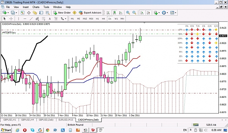The image size is (228, 133).
Task: Open the Indicators dropdown arrow
Action: coord(159,13)
